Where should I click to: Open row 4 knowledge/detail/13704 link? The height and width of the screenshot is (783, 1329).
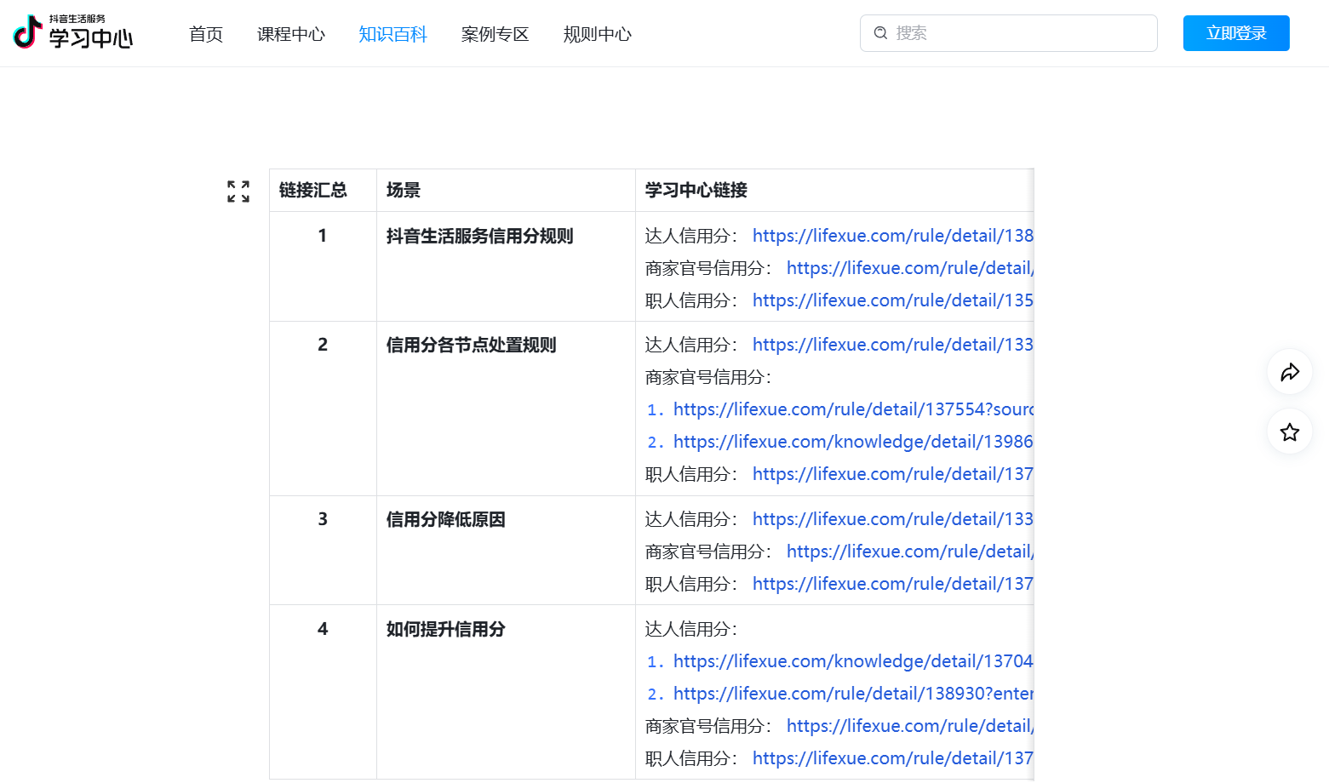tap(853, 661)
